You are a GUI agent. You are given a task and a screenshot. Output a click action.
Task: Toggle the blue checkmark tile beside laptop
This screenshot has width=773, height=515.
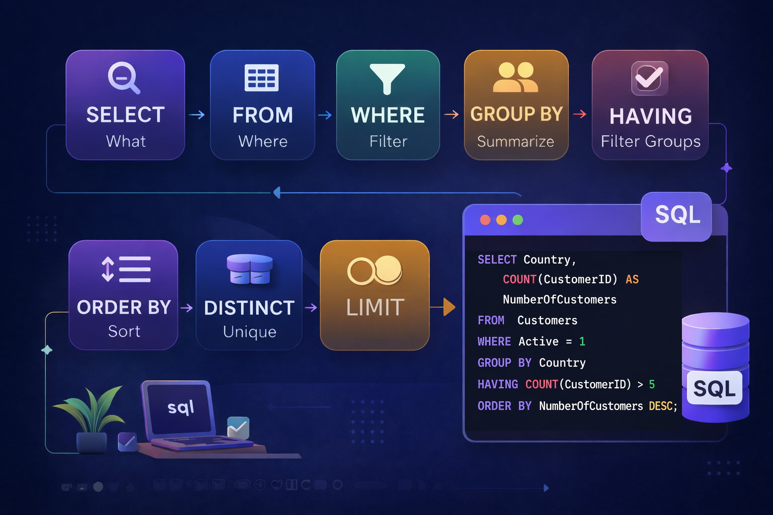pyautogui.click(x=238, y=427)
